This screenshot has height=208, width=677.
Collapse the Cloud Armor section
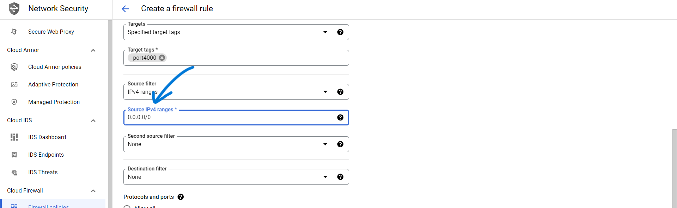tap(93, 50)
